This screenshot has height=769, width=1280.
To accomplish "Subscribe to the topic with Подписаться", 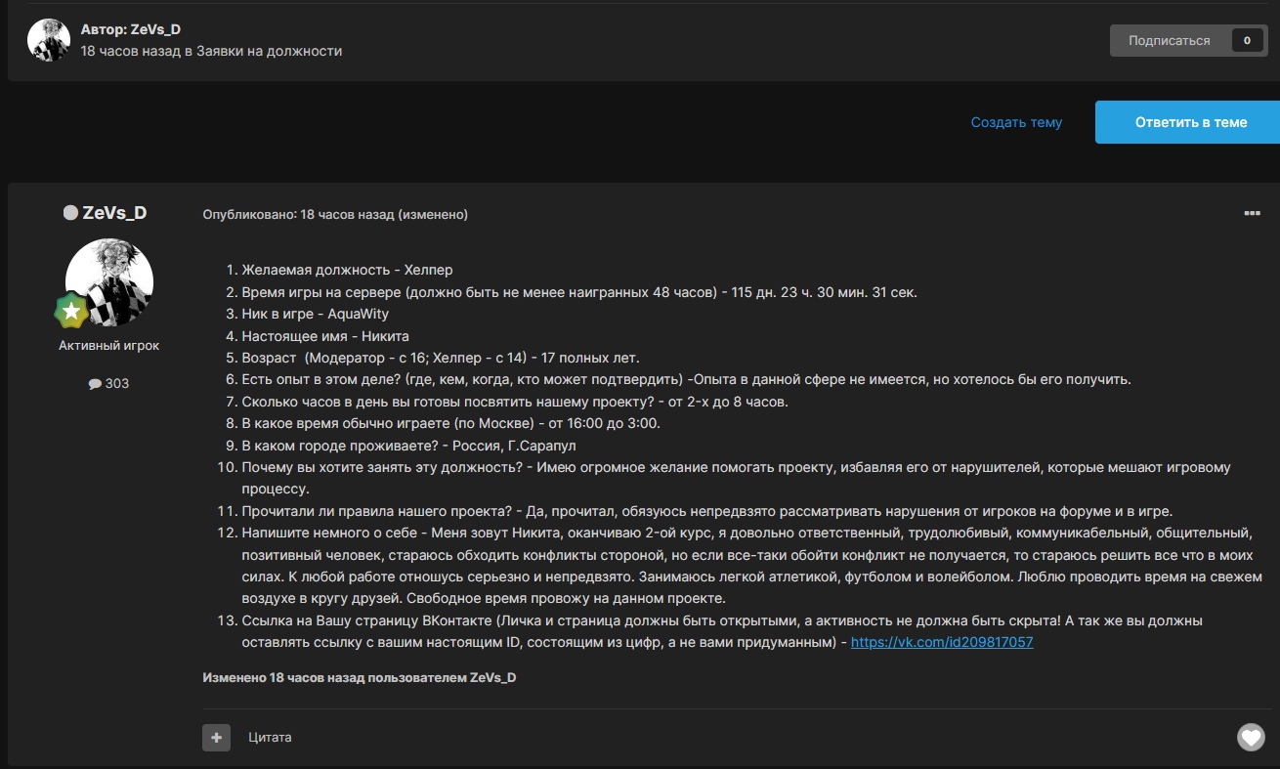I will [1169, 40].
